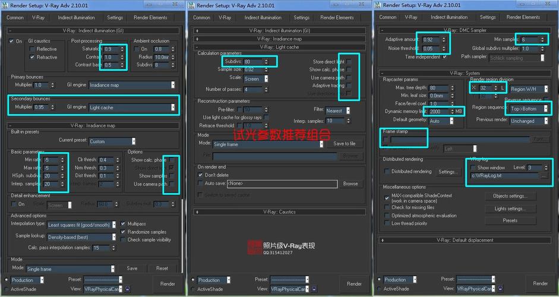Toggle MAX-compatible ShadeContext checkbox
The image size is (559, 297).
pyautogui.click(x=387, y=198)
